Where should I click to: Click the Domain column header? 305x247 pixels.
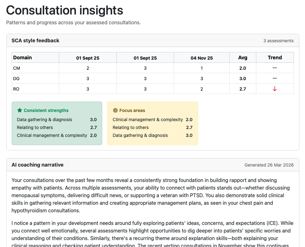(x=22, y=57)
